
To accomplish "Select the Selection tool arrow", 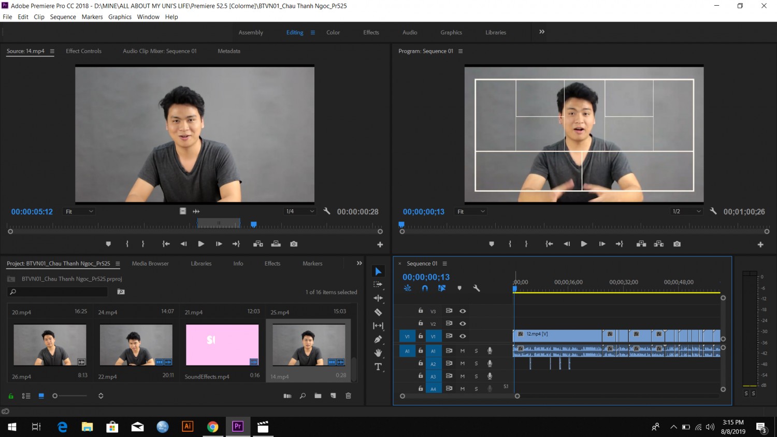I will tap(378, 271).
